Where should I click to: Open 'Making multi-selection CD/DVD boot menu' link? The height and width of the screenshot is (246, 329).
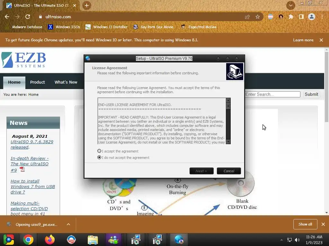pyautogui.click(x=29, y=208)
